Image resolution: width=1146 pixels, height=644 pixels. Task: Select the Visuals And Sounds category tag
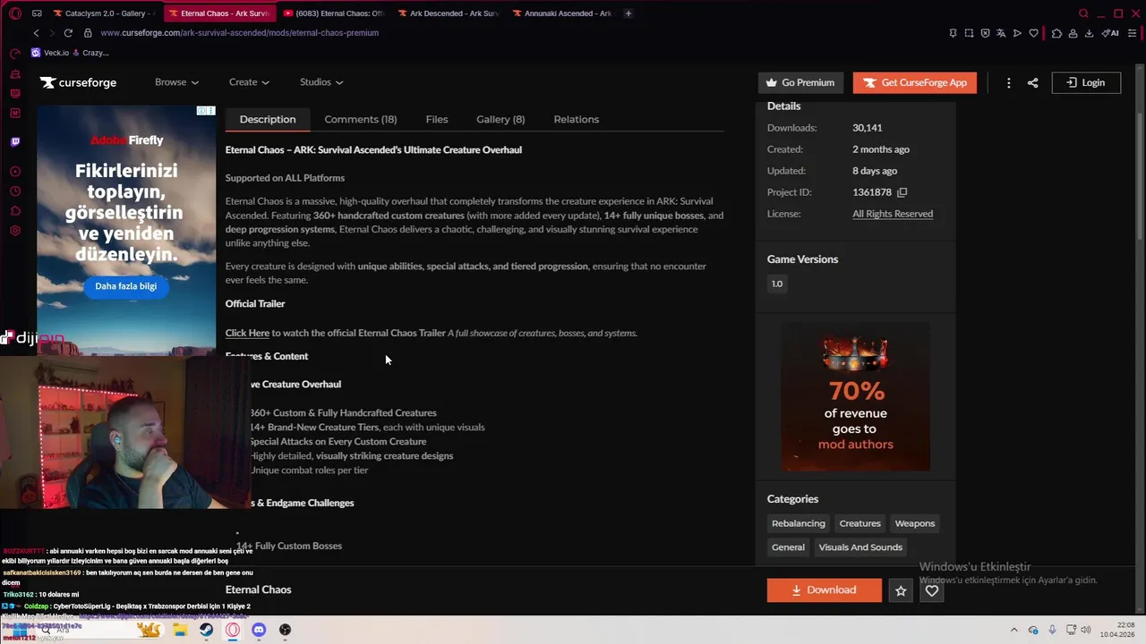[860, 547]
